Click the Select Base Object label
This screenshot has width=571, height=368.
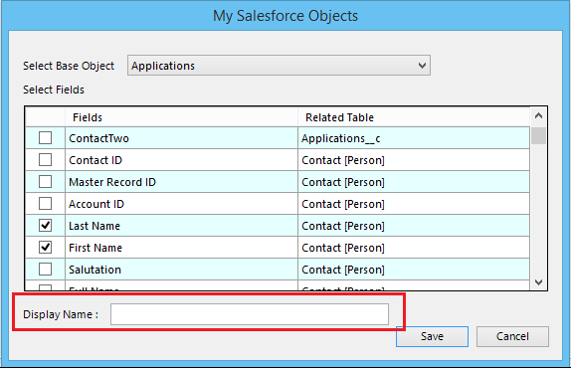(x=69, y=66)
